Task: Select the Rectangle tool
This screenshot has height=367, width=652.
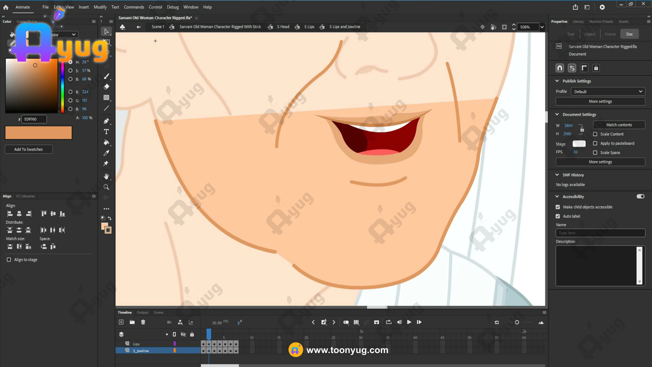Action: click(106, 98)
